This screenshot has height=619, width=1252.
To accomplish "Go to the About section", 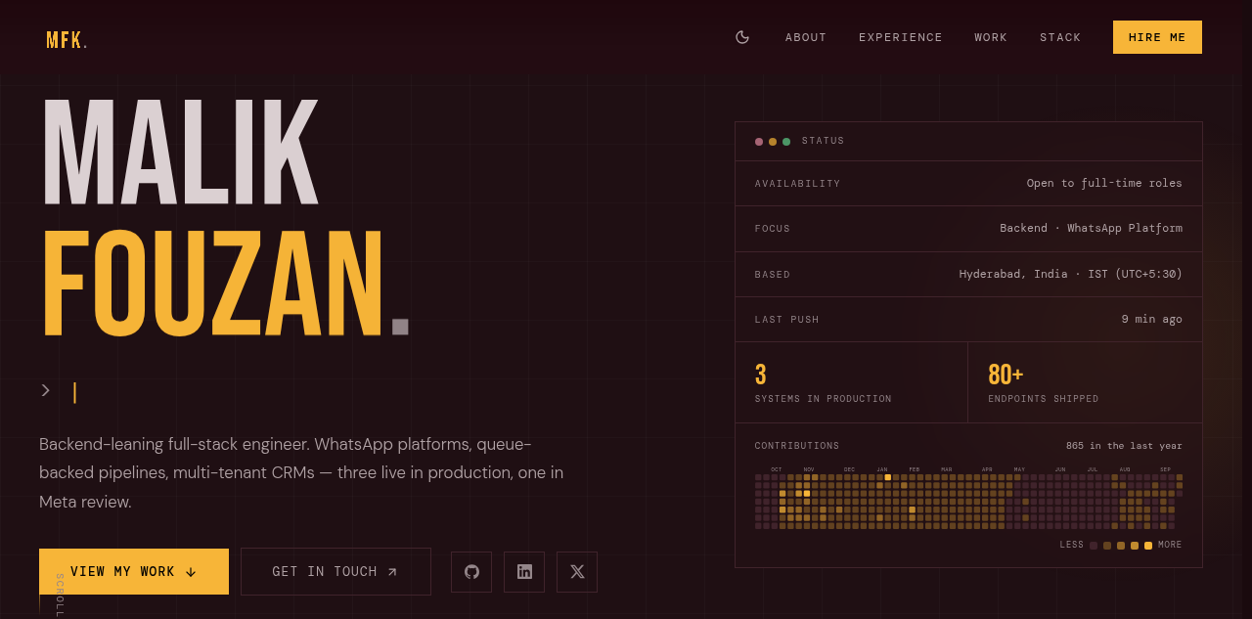I will [x=806, y=37].
